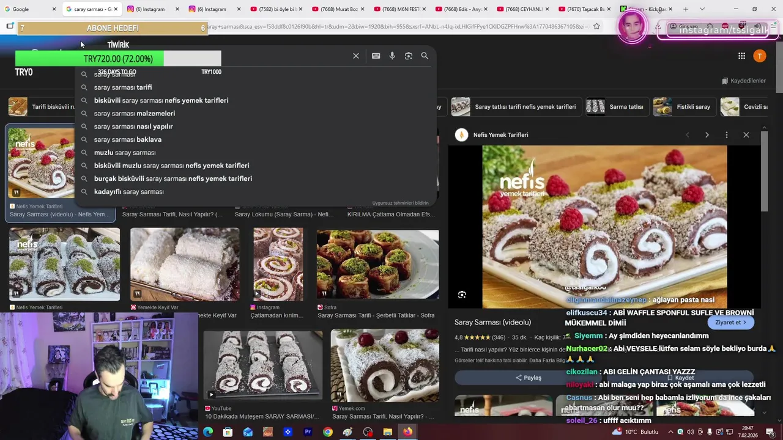
Task: Open weather widget '10°C Bulutlu'
Action: coord(634,432)
